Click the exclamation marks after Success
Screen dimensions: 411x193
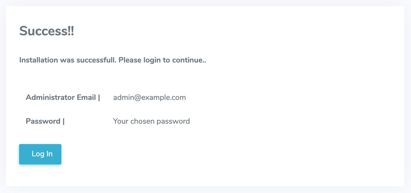point(71,31)
